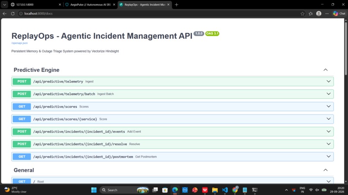
Task: Expand POST /api/predictive/telemetry endpoint
Action: 172,81
